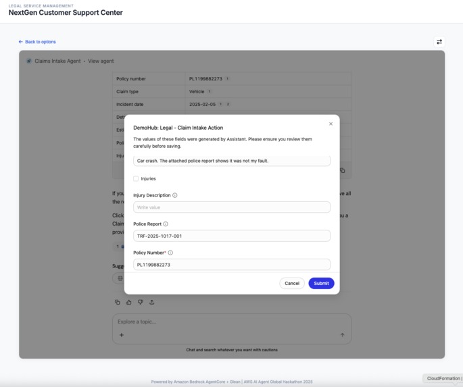Screen dimensions: 463x387
Task: Open the CloudFormation button
Action: coord(443,378)
